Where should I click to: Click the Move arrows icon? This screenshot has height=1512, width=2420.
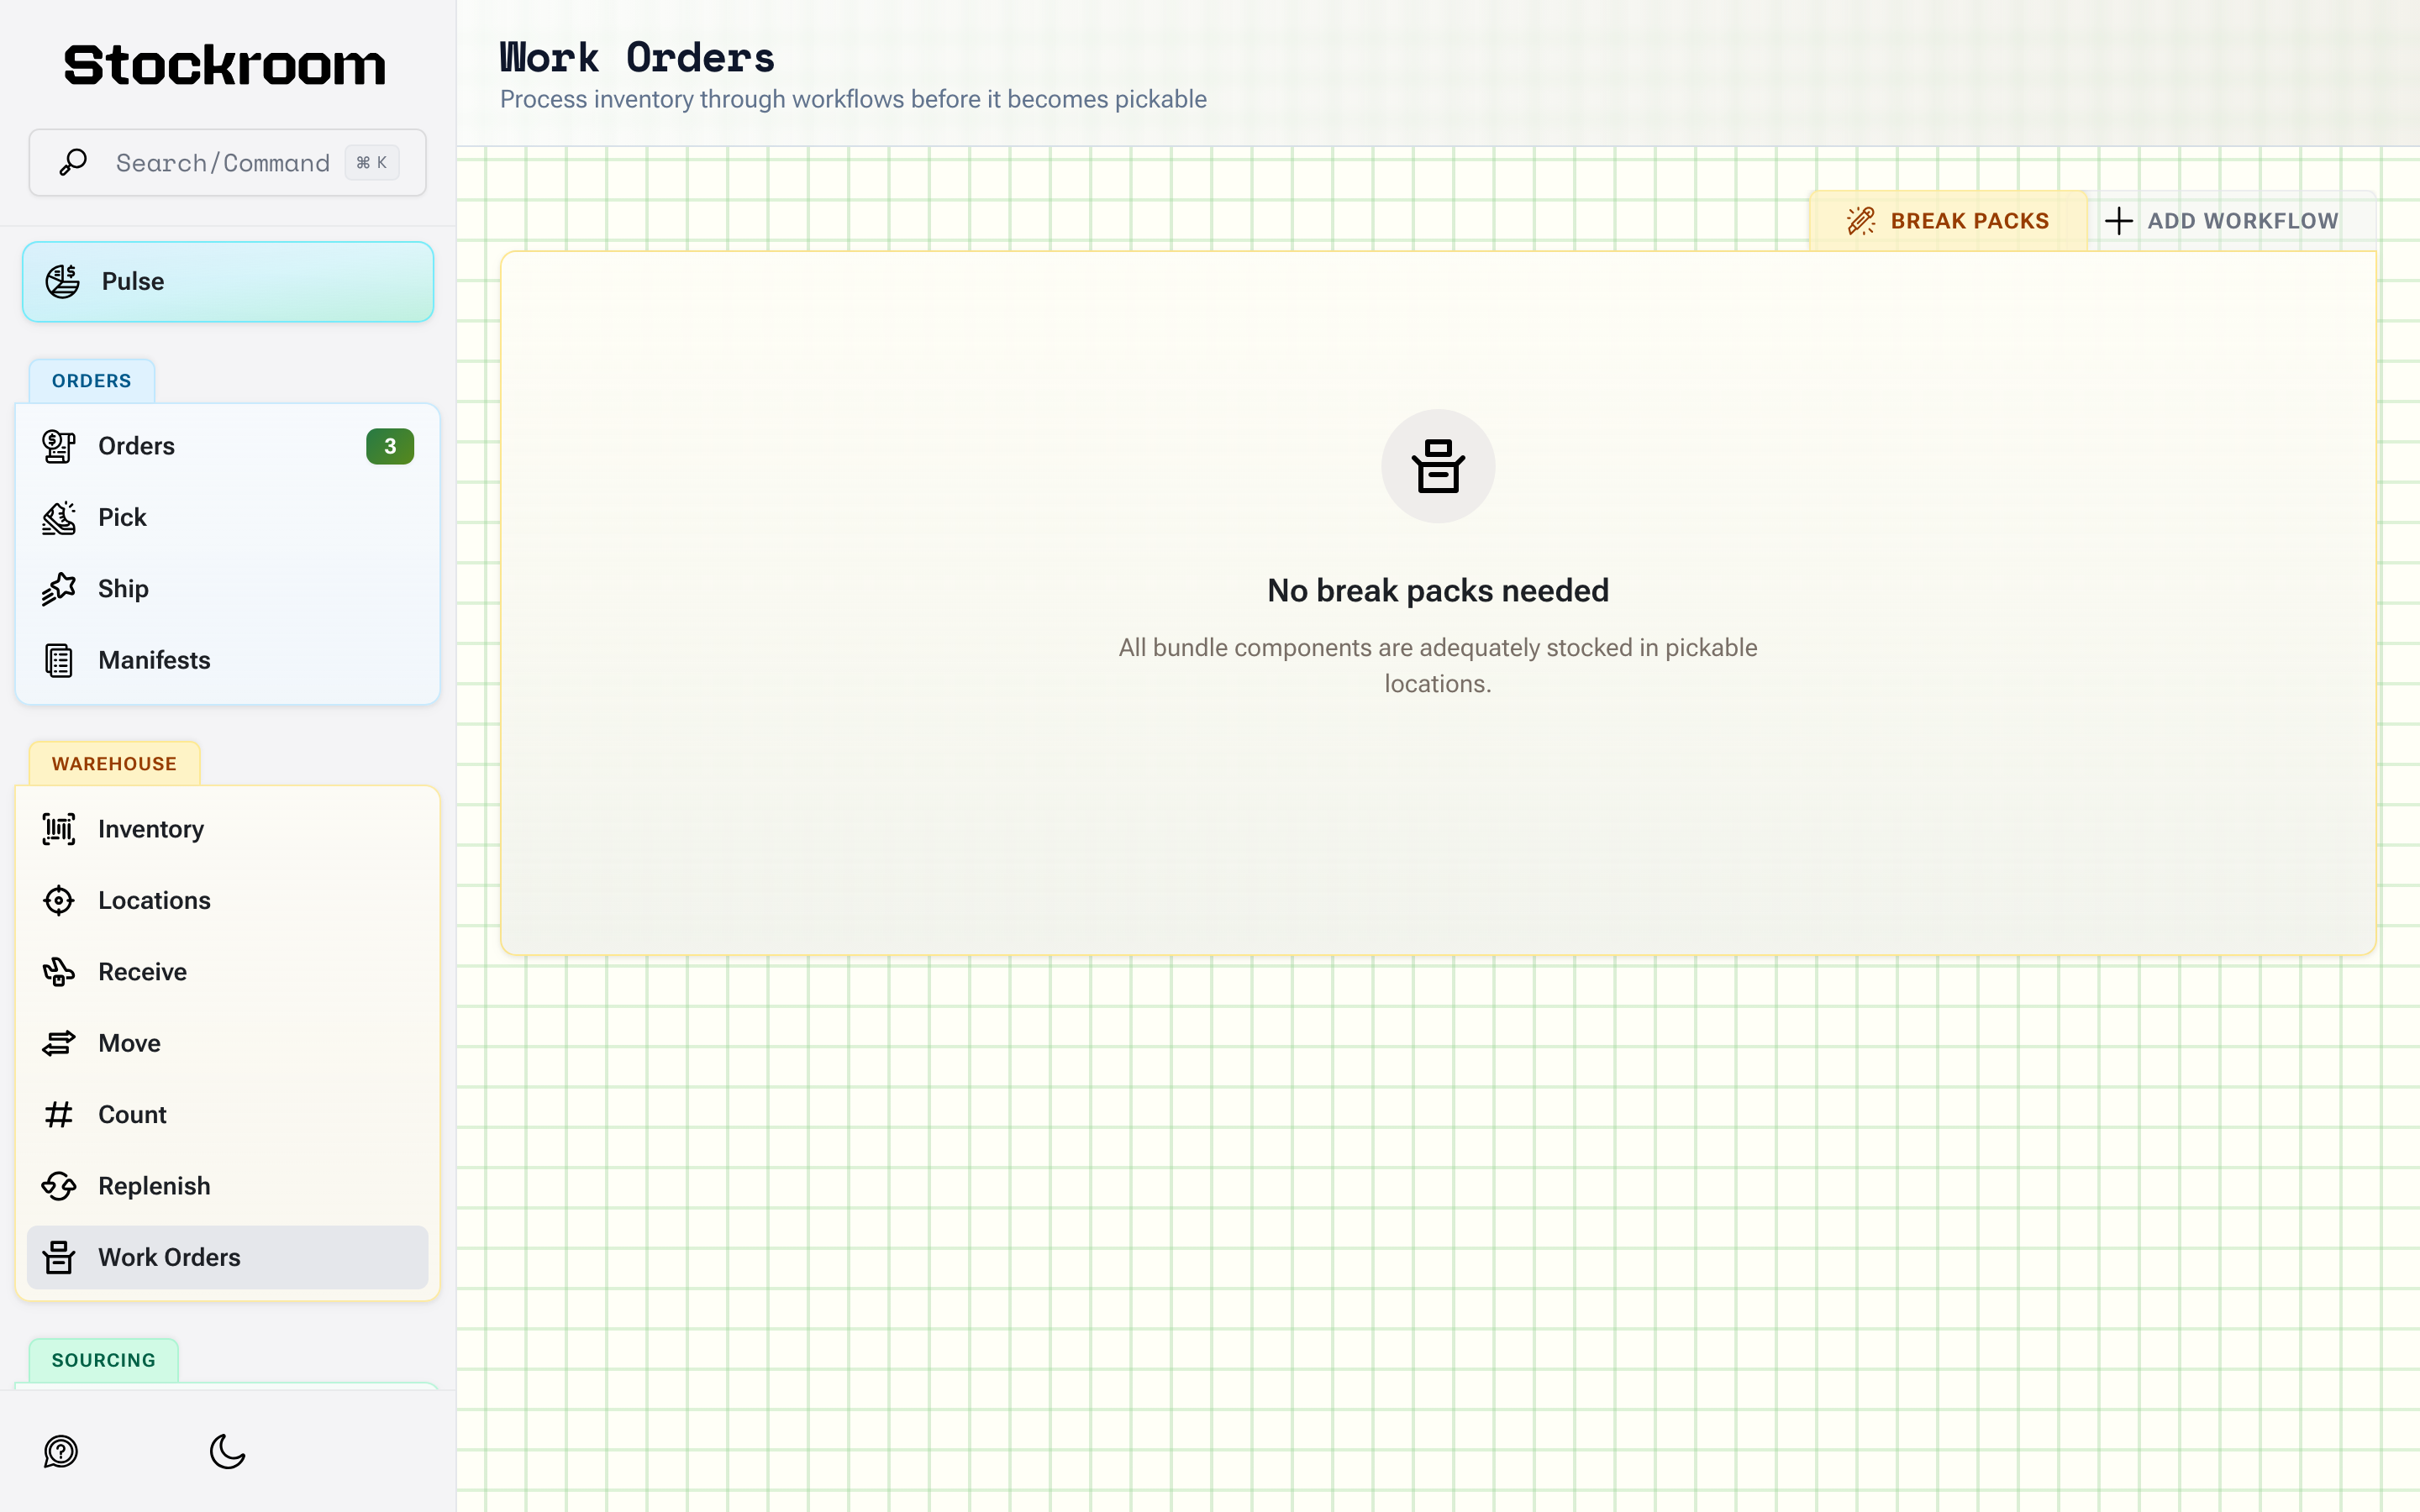[x=59, y=1043]
